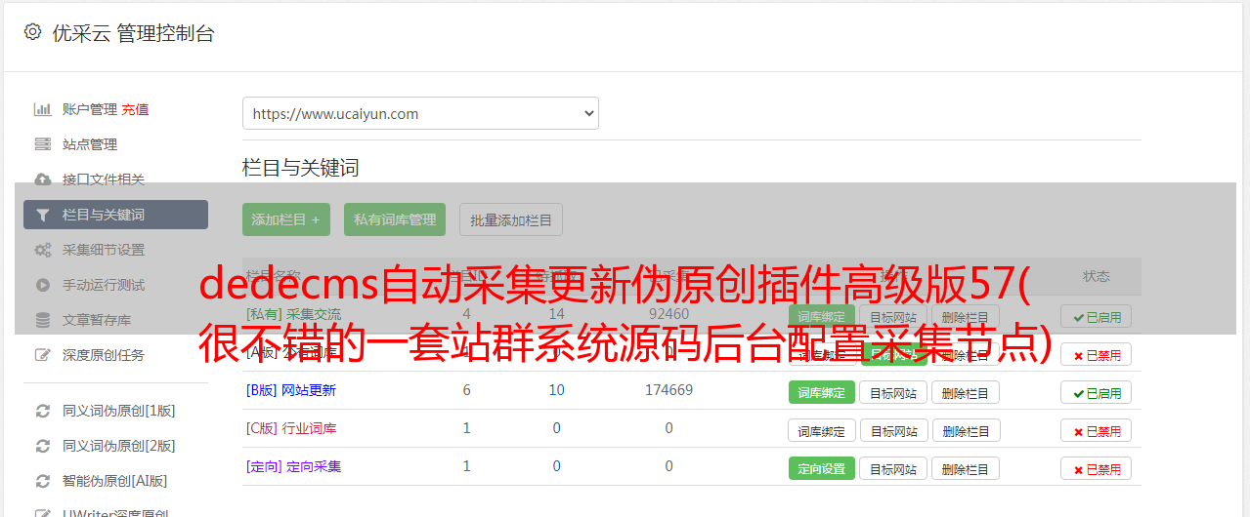Click the 优采云 管理控制台 title
Image resolution: width=1250 pixels, height=517 pixels.
pos(133,33)
